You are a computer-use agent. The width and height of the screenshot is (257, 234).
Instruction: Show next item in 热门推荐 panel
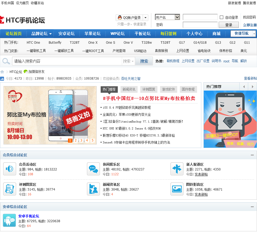[x=252, y=87]
